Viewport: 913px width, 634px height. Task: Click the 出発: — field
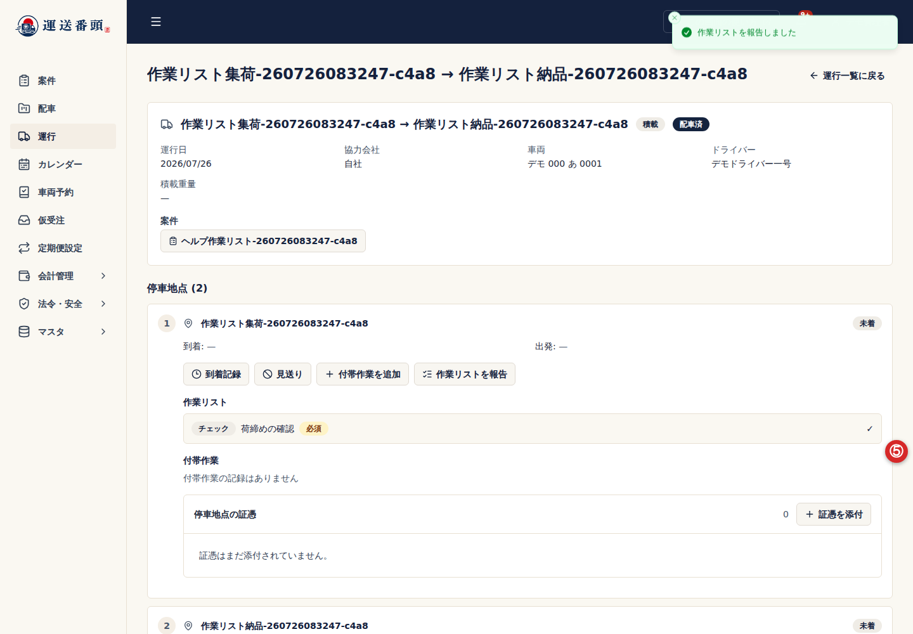tap(552, 346)
